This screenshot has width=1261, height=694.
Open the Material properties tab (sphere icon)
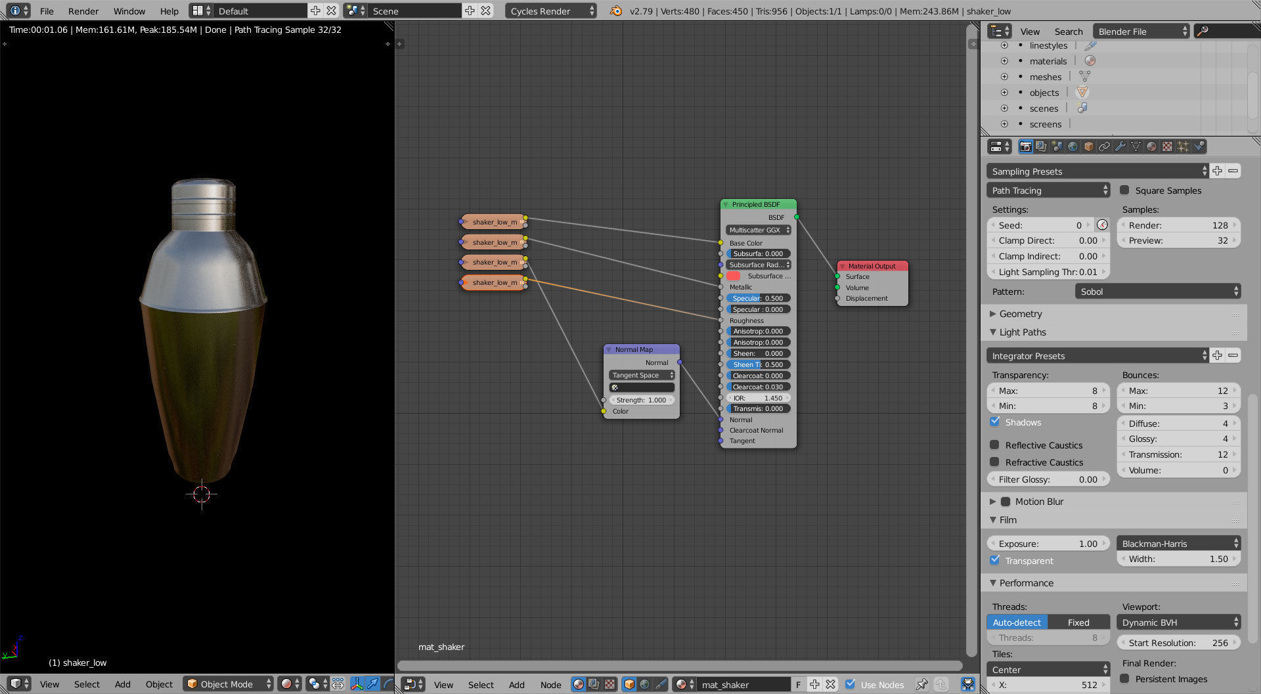pos(1151,146)
